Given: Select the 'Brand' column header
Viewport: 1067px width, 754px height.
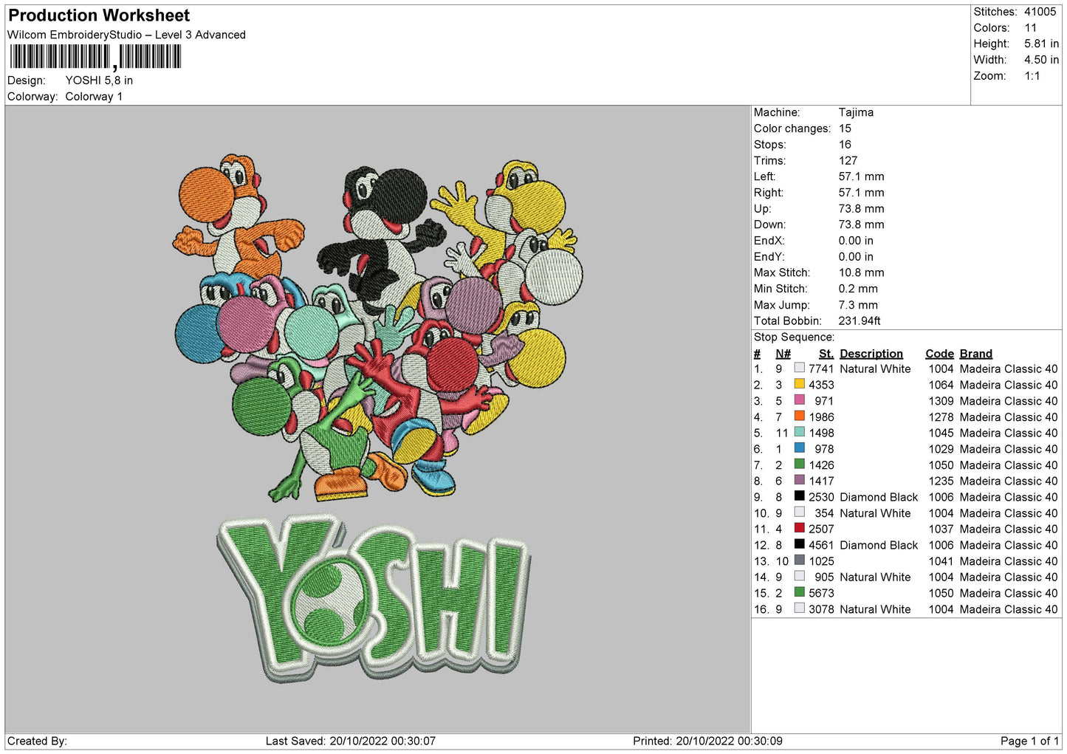Looking at the screenshot, I should tap(975, 354).
